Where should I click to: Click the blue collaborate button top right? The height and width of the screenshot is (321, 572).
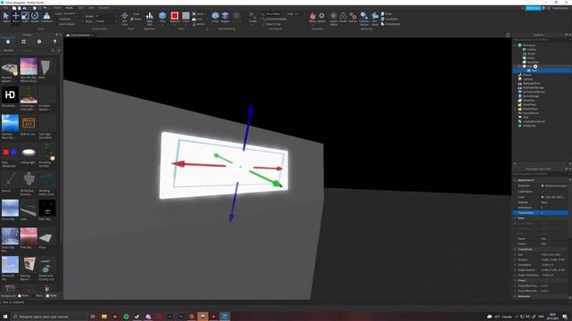click(x=533, y=8)
